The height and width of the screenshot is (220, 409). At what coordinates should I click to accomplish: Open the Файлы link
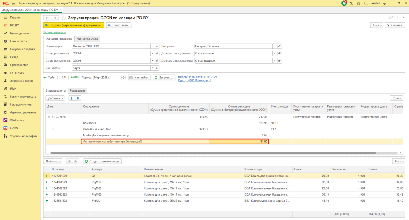coord(75,77)
